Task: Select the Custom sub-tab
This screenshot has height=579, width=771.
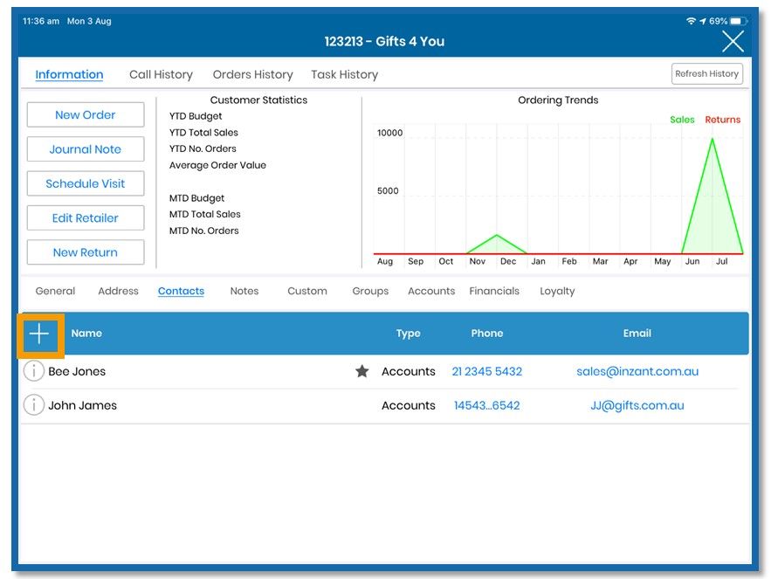Action: 307,291
